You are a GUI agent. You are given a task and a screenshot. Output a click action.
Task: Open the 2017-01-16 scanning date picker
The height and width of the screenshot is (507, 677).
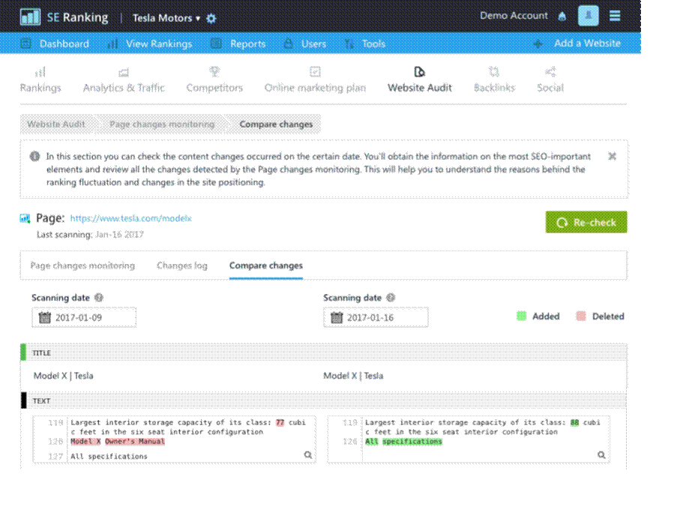376,317
